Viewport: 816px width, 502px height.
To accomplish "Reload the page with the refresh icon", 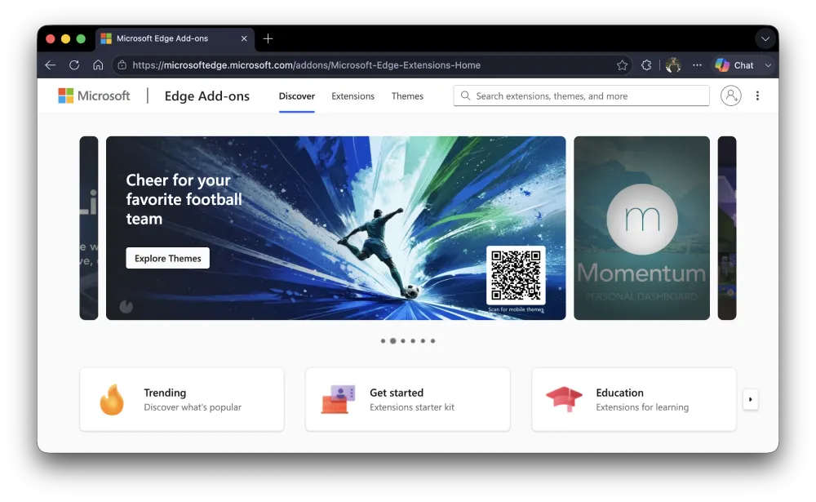I will pyautogui.click(x=74, y=65).
